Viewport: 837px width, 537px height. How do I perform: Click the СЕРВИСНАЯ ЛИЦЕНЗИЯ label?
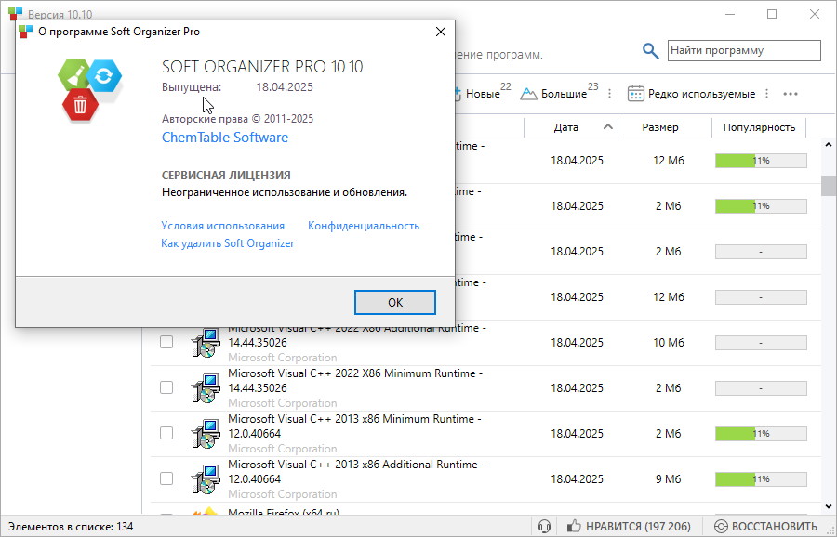pyautogui.click(x=226, y=175)
